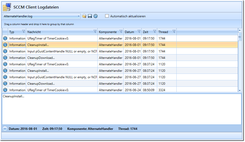
Task: Save the log using the floppy disk icon
Action: coord(90,16)
